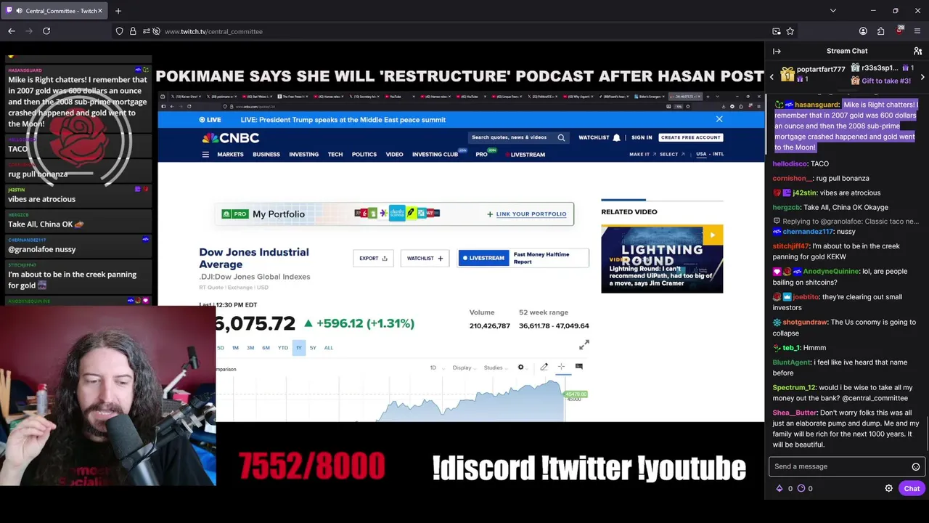
Task: Open CNBC hamburger menu
Action: (205, 155)
